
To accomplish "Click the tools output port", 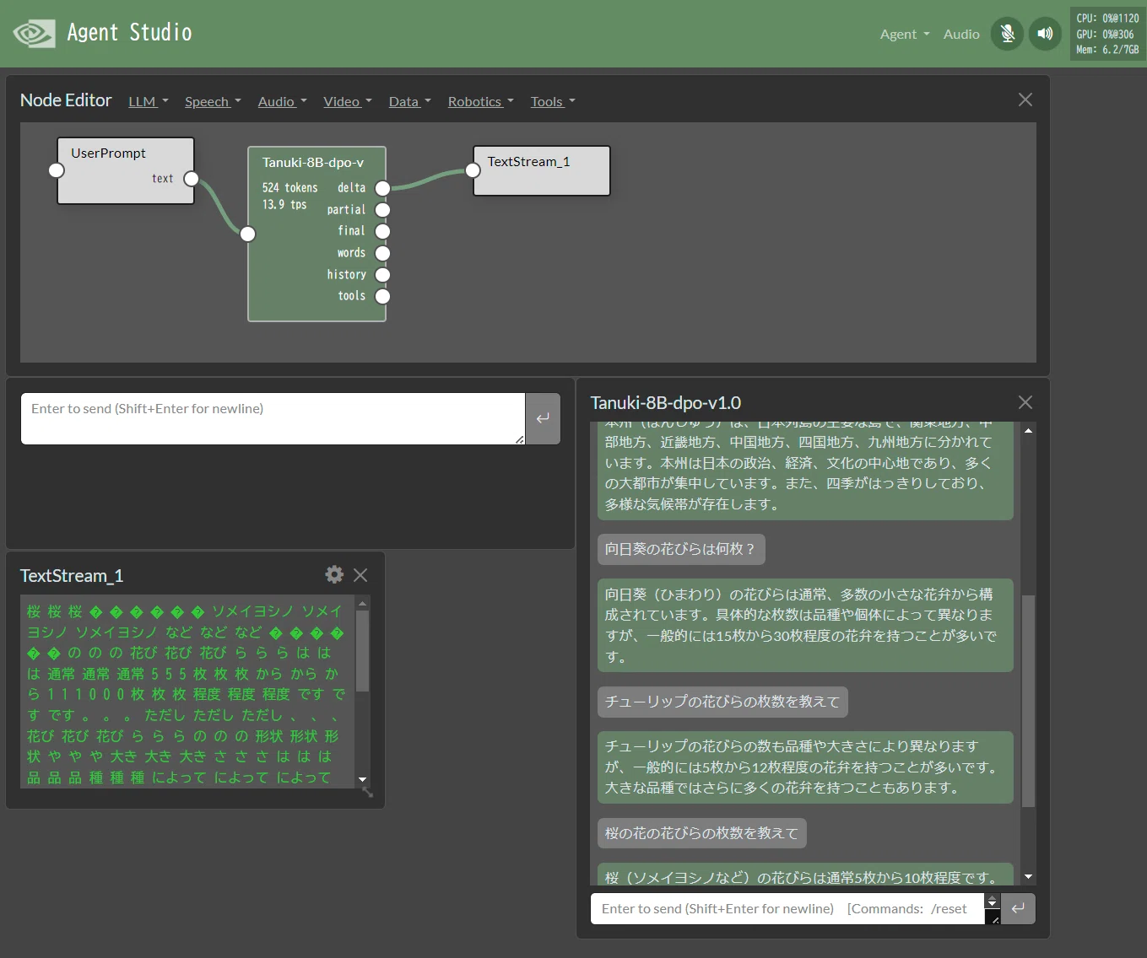I will [x=382, y=296].
